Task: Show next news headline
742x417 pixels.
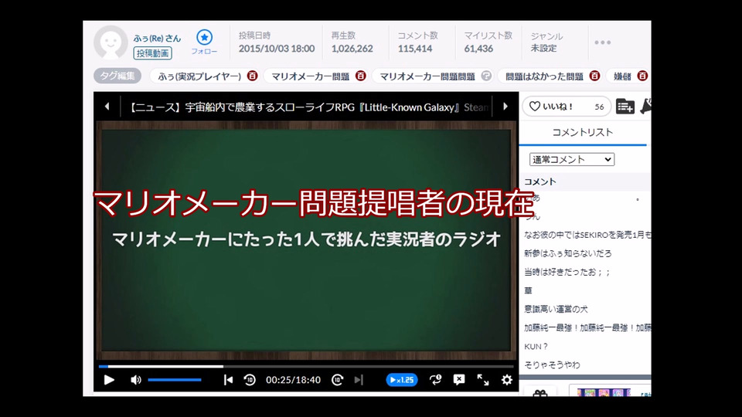Action: click(x=505, y=107)
